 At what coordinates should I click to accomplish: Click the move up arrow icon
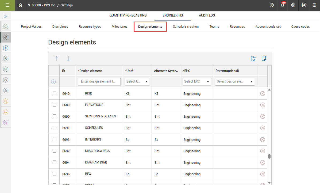[56, 59]
